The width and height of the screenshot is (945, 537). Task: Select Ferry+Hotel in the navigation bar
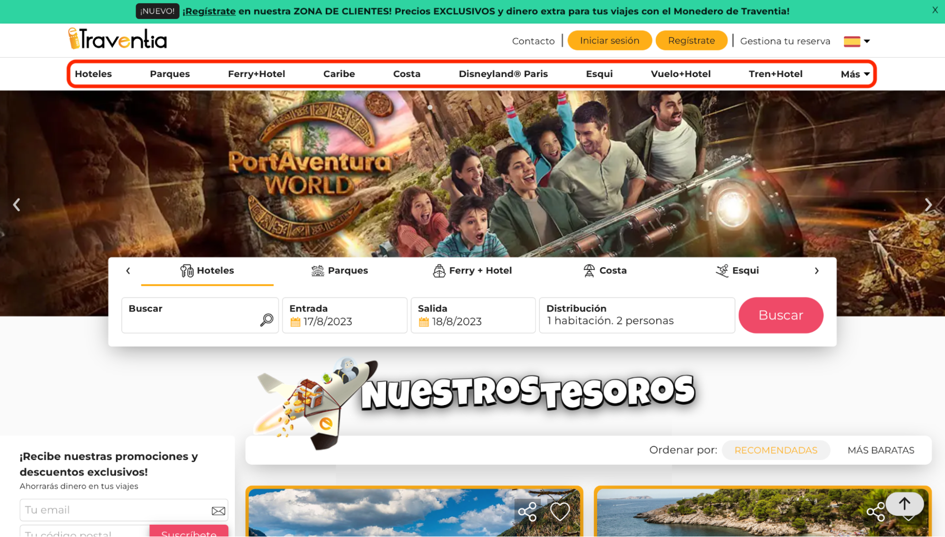[256, 74]
